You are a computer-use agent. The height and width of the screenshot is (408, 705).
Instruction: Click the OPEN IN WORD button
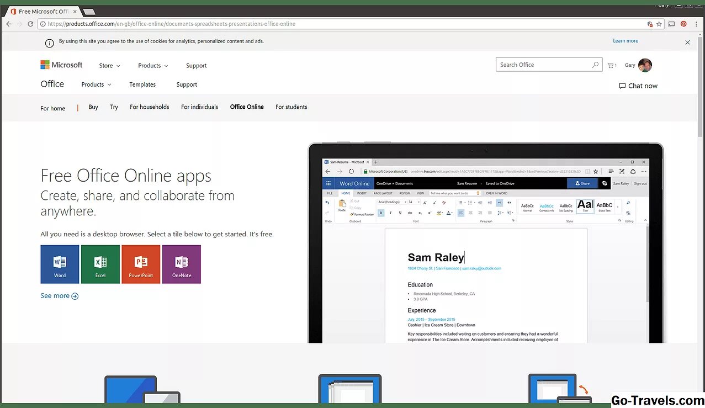496,193
